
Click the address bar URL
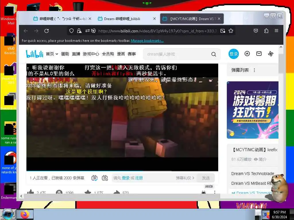[x=158, y=31]
